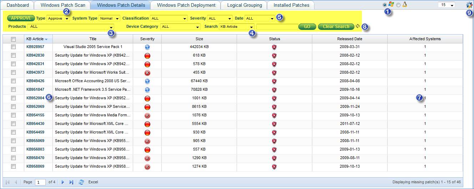Image resolution: width=474 pixels, height=189 pixels.
Task: Tick the checkbox for KB958869
Action: tap(13, 167)
